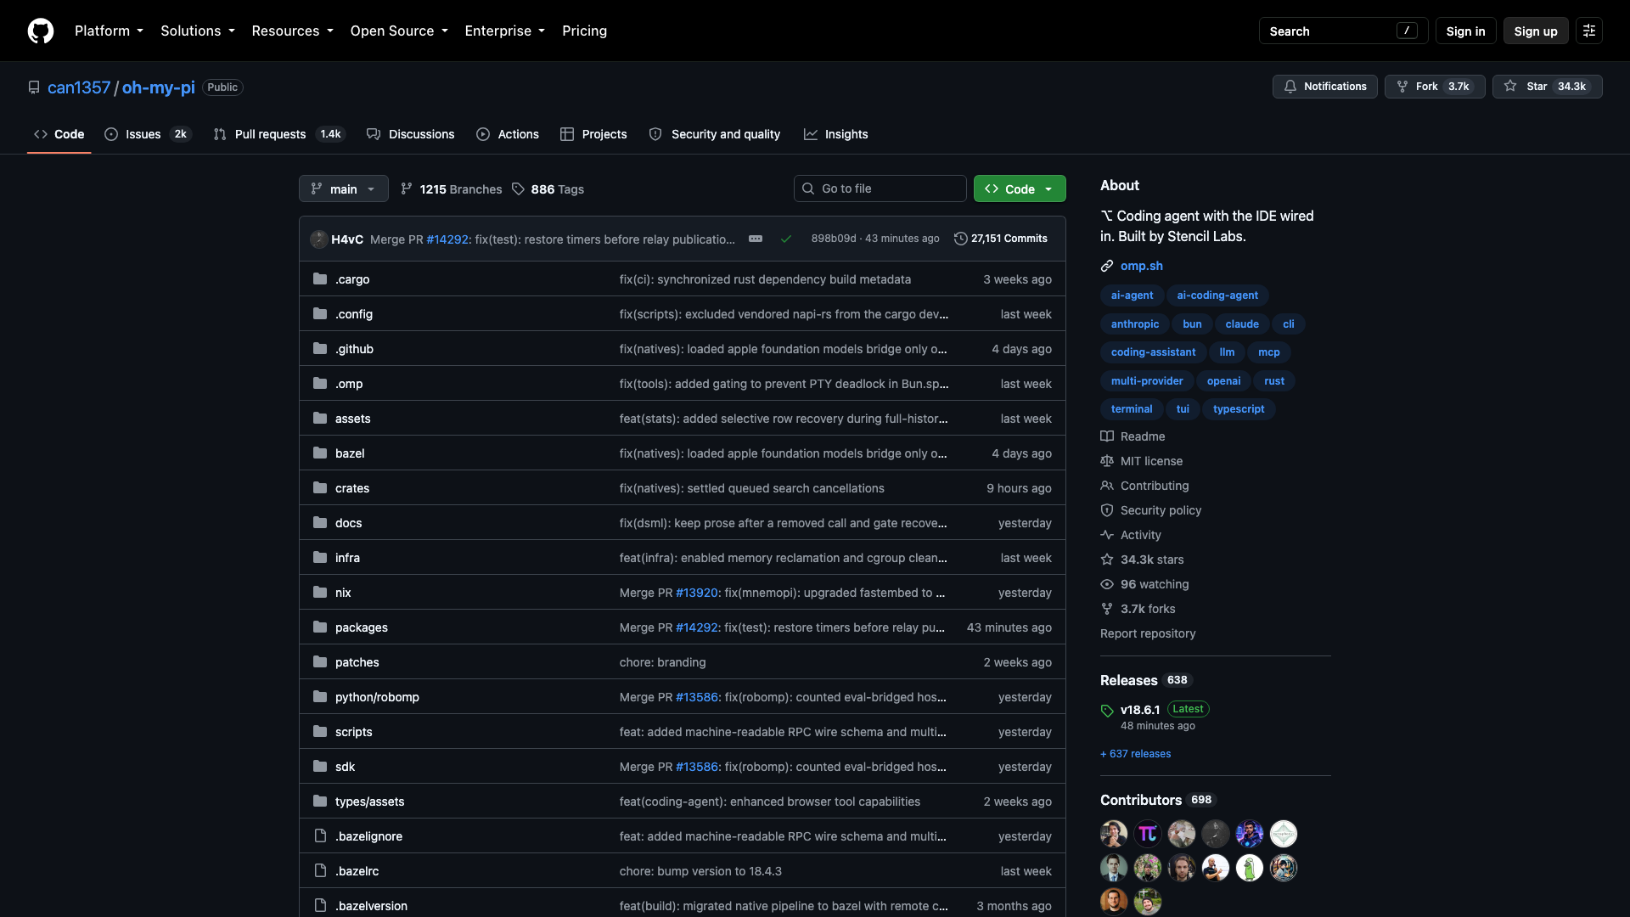Click the Branches icon next to 1215
Viewport: 1630px width, 917px height.
pos(407,189)
